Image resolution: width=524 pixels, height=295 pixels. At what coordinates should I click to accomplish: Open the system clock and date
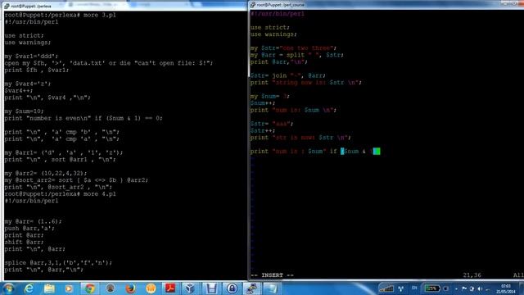coord(506,288)
